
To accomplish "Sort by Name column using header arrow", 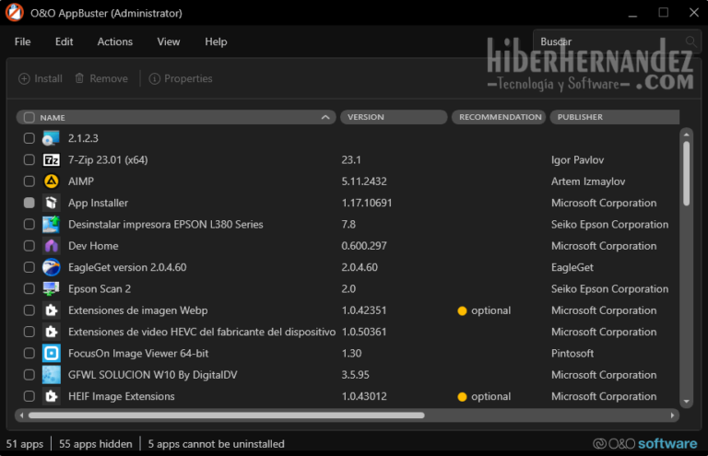I will (326, 117).
